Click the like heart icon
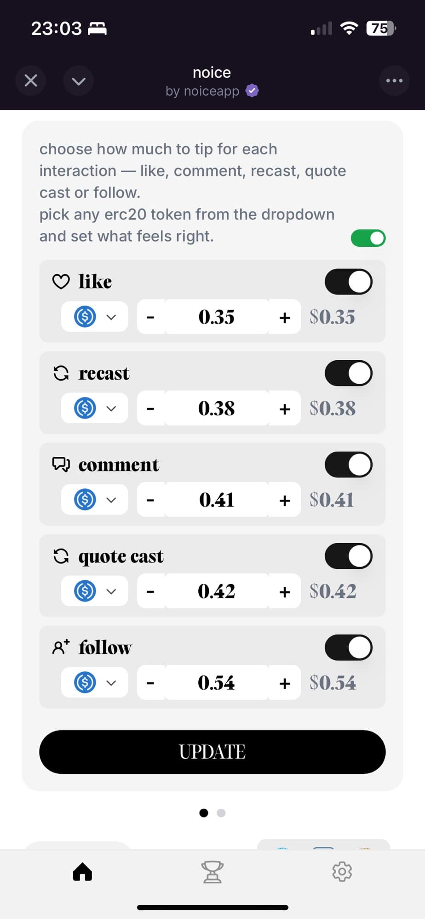The height and width of the screenshot is (919, 425). click(x=61, y=281)
